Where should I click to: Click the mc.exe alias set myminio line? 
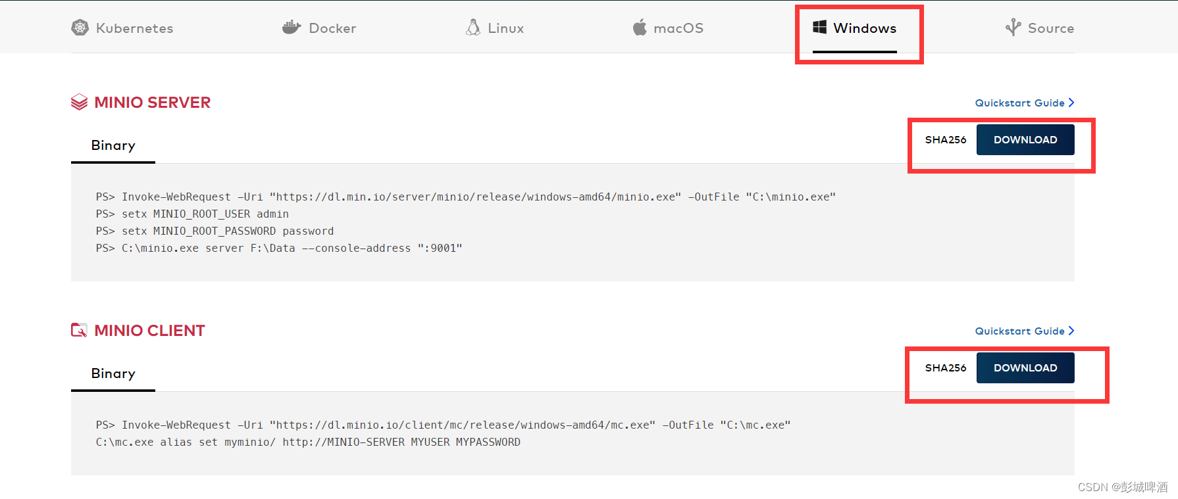tap(308, 442)
